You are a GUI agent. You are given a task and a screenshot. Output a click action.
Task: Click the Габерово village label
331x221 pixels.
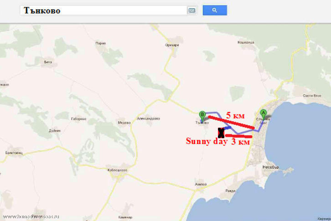coord(78,118)
